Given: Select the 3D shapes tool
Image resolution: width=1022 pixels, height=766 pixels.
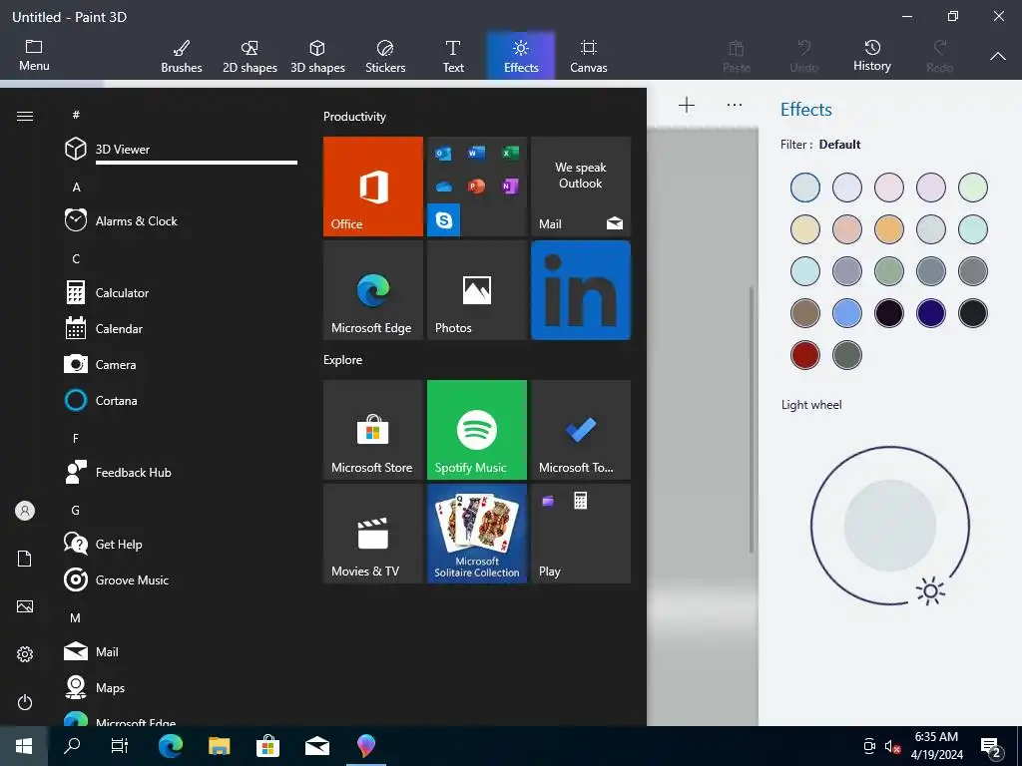Looking at the screenshot, I should [x=317, y=56].
